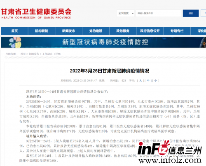Screen dimensions: 206x166
Task: Focus the search keyword input field
Action: (158, 13)
